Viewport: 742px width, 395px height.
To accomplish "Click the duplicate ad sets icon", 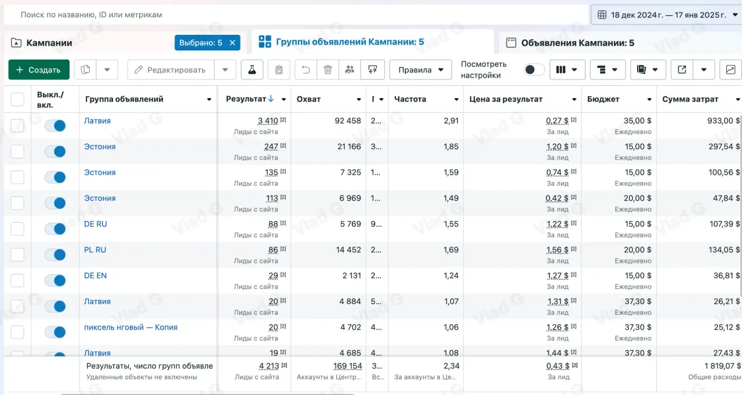I will [86, 70].
